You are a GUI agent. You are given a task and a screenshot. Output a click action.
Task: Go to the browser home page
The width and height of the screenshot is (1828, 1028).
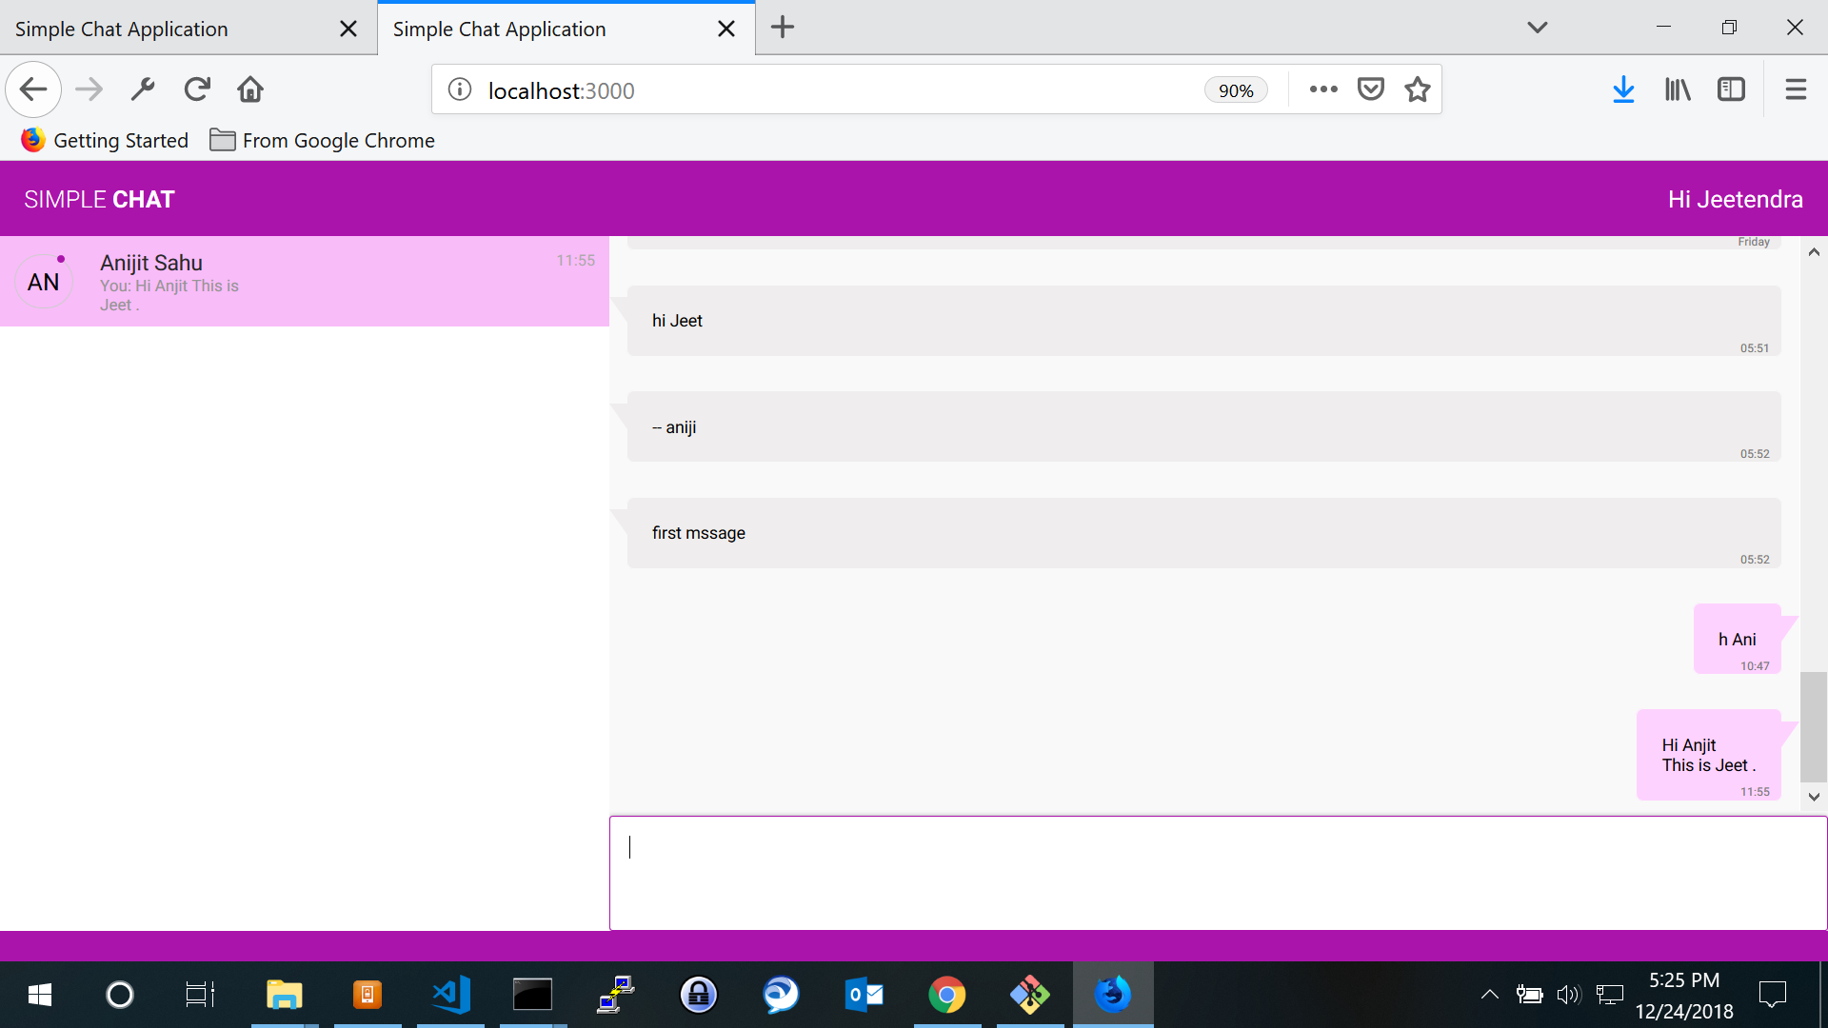250,89
